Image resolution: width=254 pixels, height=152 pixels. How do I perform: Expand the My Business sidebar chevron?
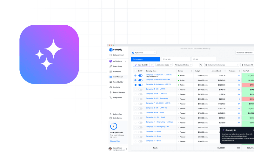click(x=125, y=61)
